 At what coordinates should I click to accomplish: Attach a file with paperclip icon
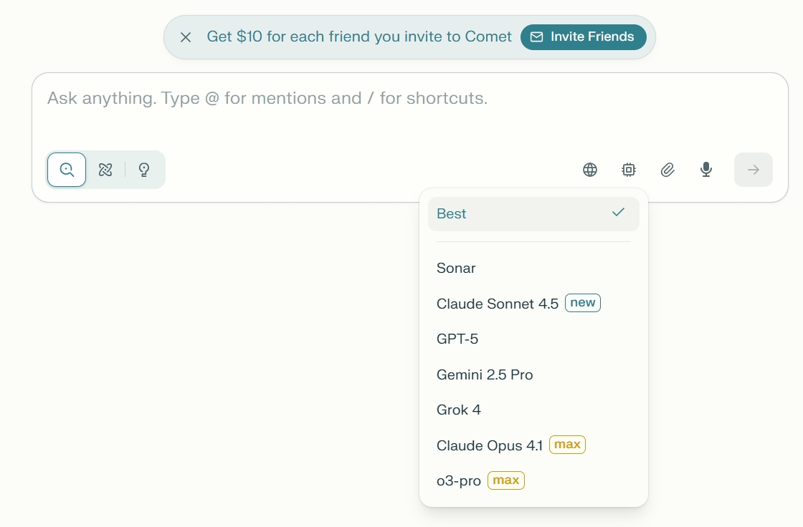(x=667, y=170)
